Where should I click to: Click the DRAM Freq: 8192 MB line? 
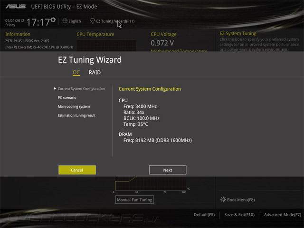pos(158,140)
